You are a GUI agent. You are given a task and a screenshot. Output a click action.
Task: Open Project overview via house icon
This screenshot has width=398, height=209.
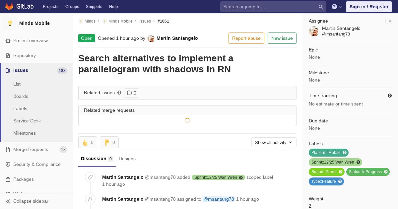(8, 40)
